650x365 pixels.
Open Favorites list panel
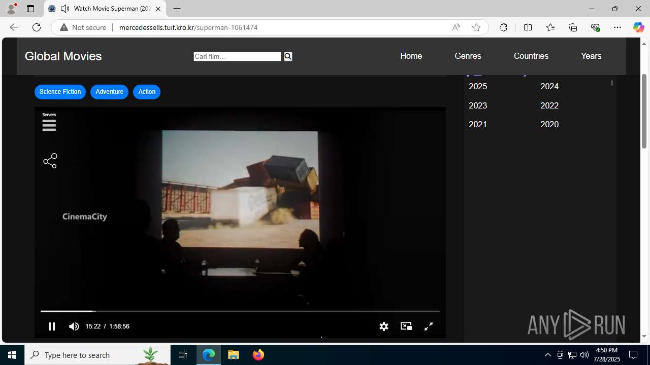coord(550,27)
